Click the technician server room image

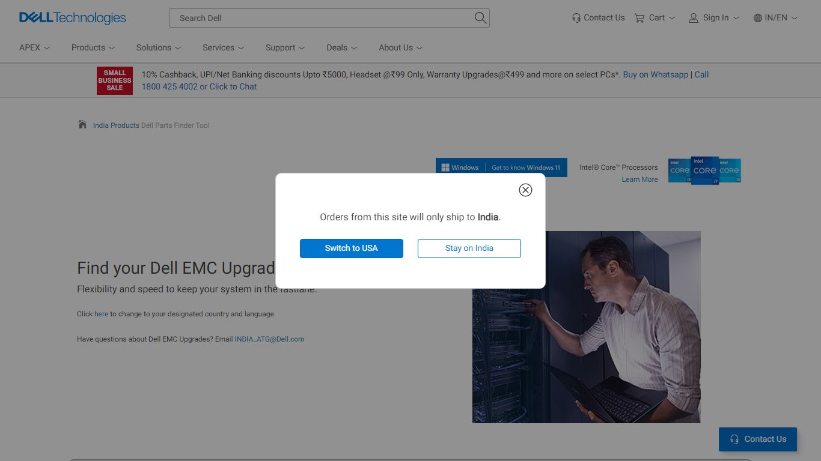pyautogui.click(x=587, y=327)
